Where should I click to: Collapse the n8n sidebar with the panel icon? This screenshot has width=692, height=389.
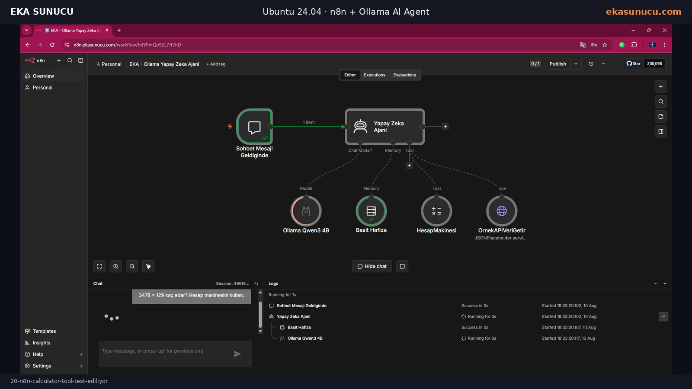click(x=80, y=61)
